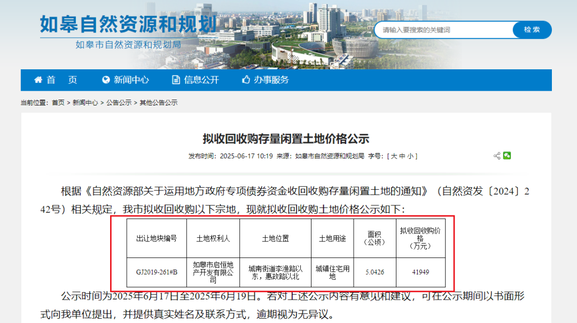Set font size to 大
The image size is (577, 323).
click(394, 156)
